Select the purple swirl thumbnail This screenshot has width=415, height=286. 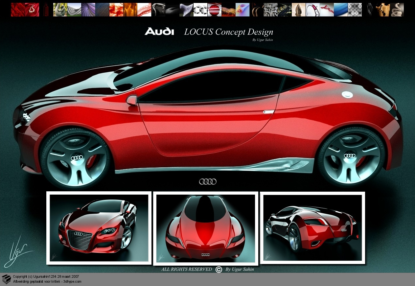pos(88,10)
